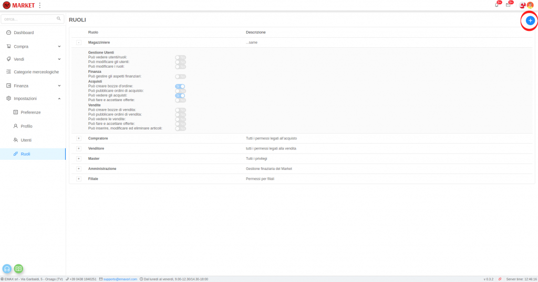The image size is (538, 282).
Task: Open the notifications bell
Action: click(496, 5)
